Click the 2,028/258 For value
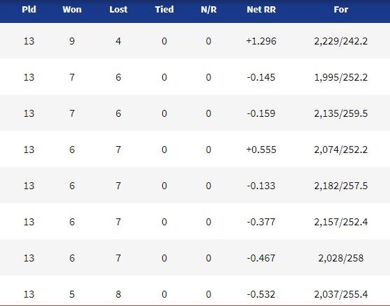Viewport: 390px width, 306px height. 341,258
